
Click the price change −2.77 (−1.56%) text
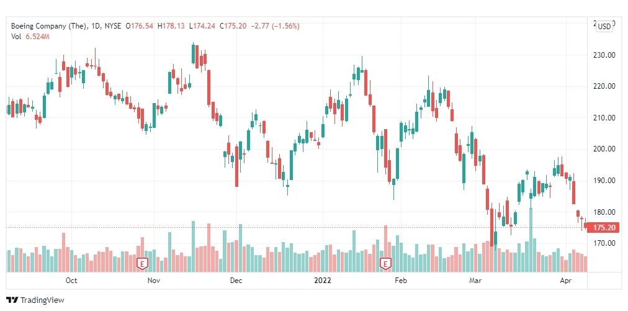tap(275, 27)
